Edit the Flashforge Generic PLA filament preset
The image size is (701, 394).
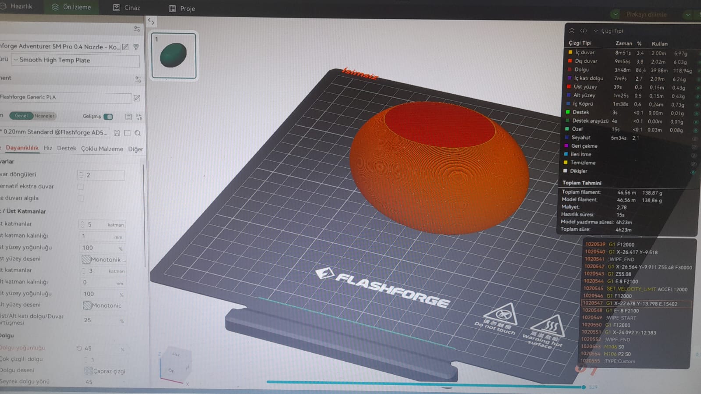[137, 98]
